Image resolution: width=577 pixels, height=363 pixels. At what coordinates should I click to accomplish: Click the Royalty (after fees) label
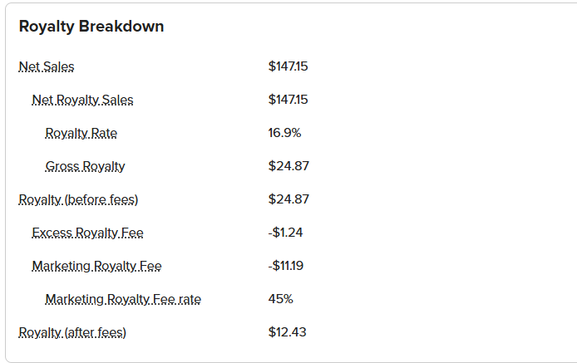72,332
